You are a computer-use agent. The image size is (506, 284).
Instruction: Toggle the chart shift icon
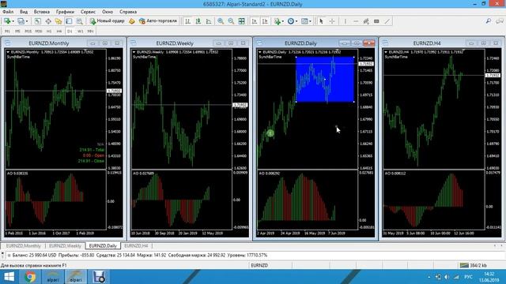coord(265,21)
